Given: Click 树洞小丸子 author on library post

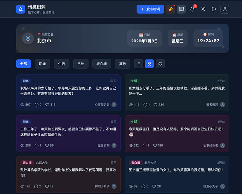Looking at the screenshot, I should click(211, 187).
